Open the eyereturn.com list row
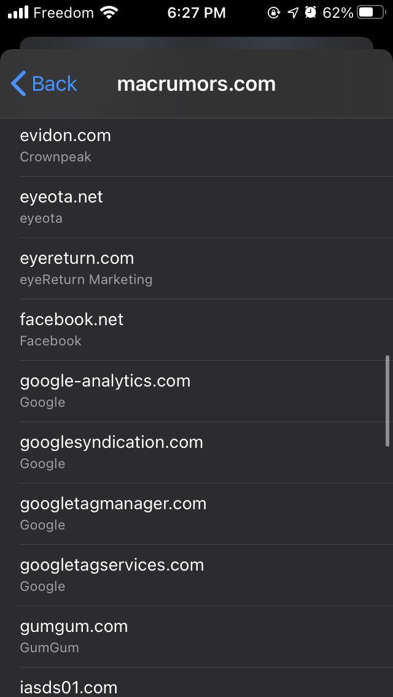 [196, 268]
